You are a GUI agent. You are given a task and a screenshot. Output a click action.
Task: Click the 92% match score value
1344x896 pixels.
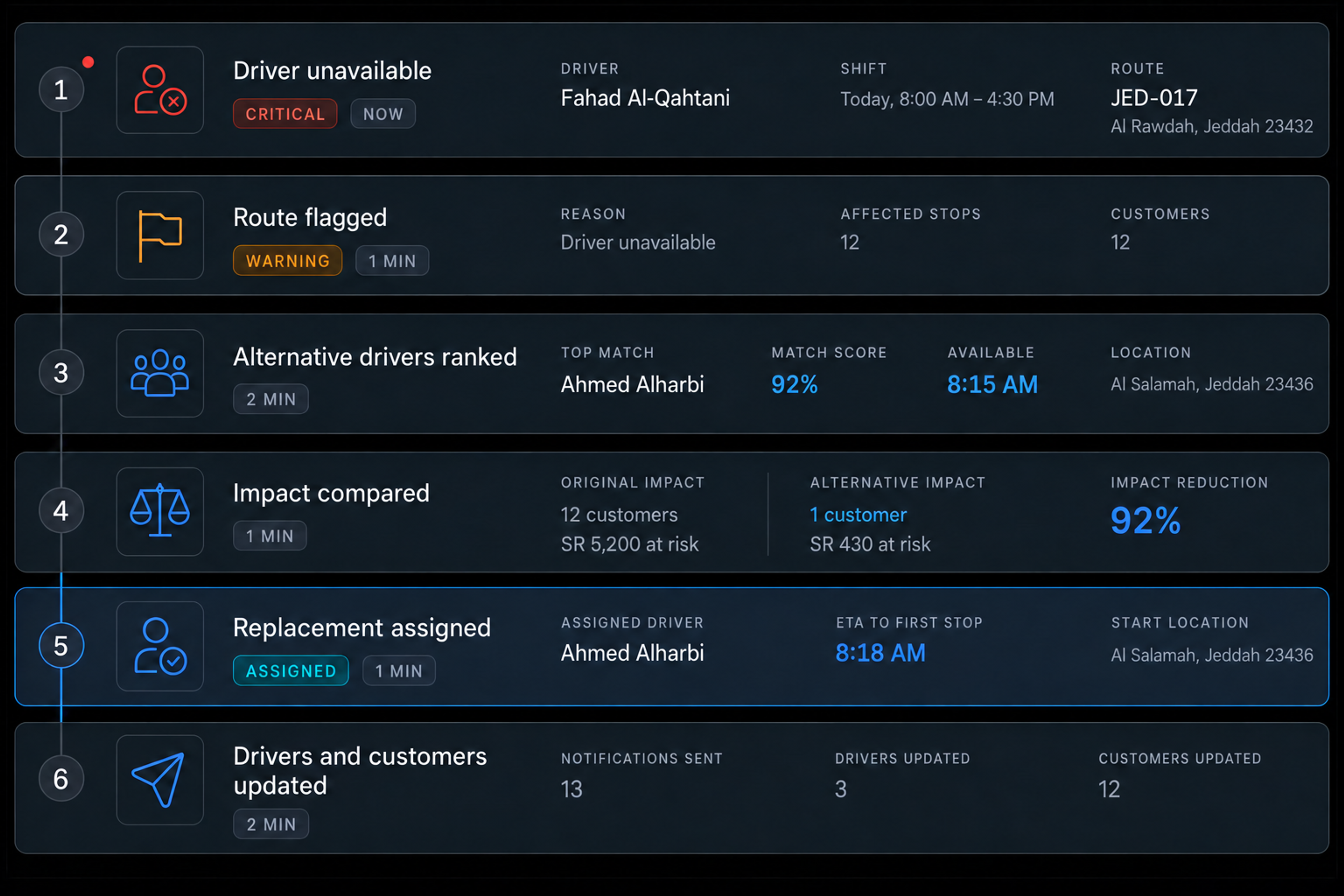click(x=794, y=385)
